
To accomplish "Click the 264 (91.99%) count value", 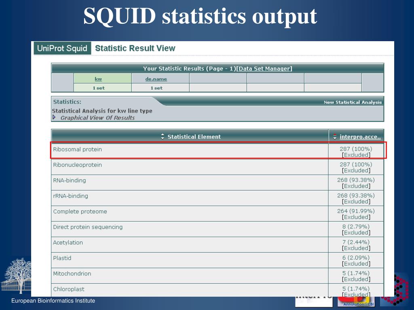I will [356, 211].
